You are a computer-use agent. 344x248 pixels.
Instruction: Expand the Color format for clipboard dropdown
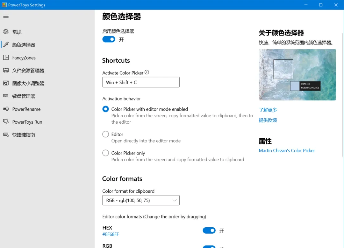141,200
